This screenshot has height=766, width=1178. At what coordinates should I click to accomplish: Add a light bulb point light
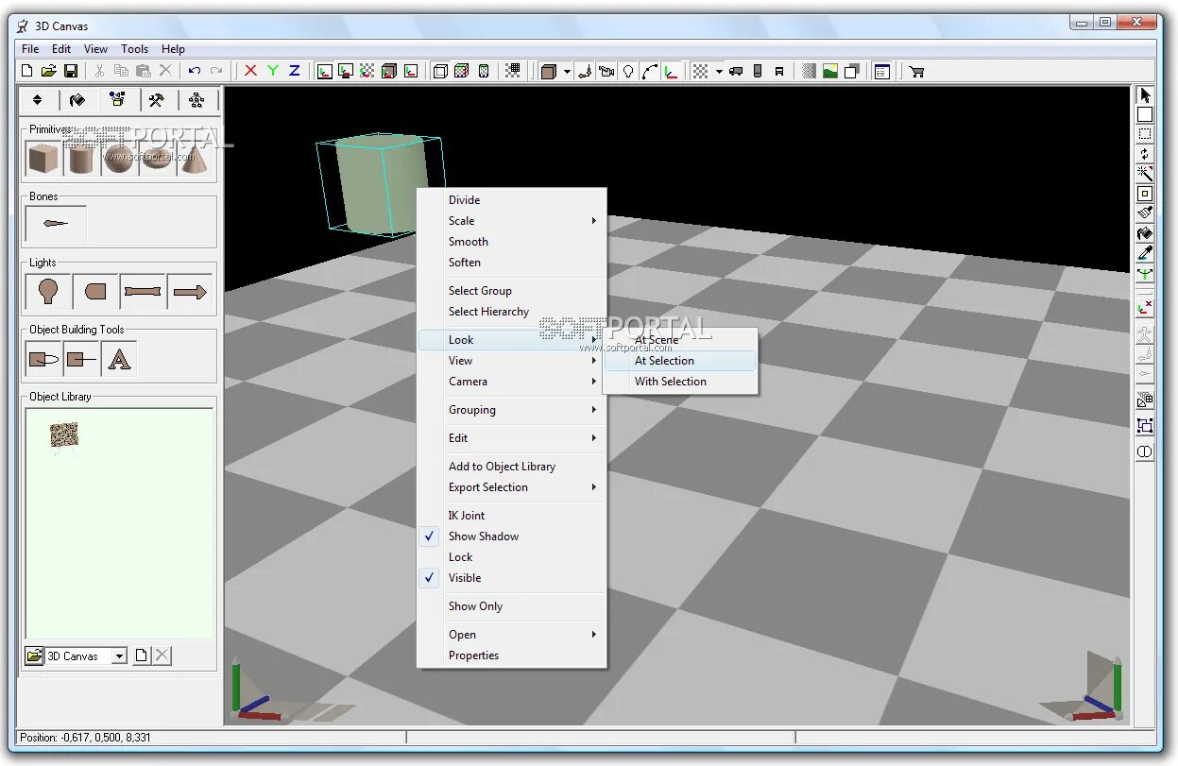47,292
